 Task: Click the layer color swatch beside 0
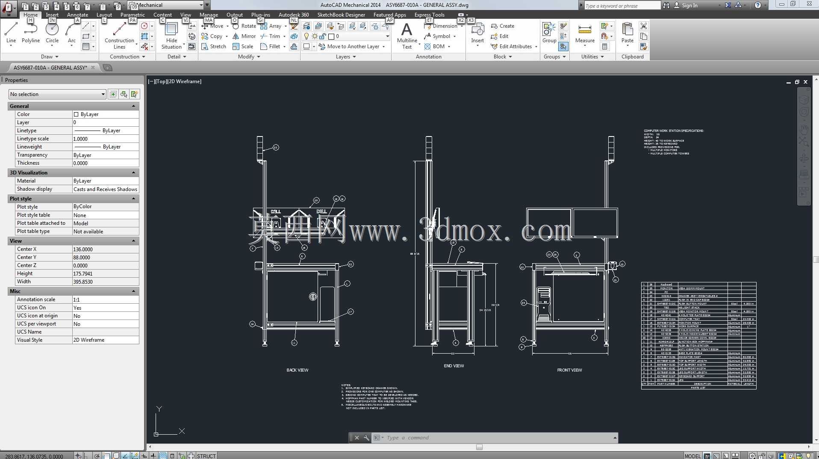click(331, 36)
